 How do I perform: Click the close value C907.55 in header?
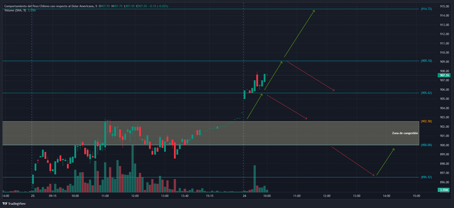point(141,6)
